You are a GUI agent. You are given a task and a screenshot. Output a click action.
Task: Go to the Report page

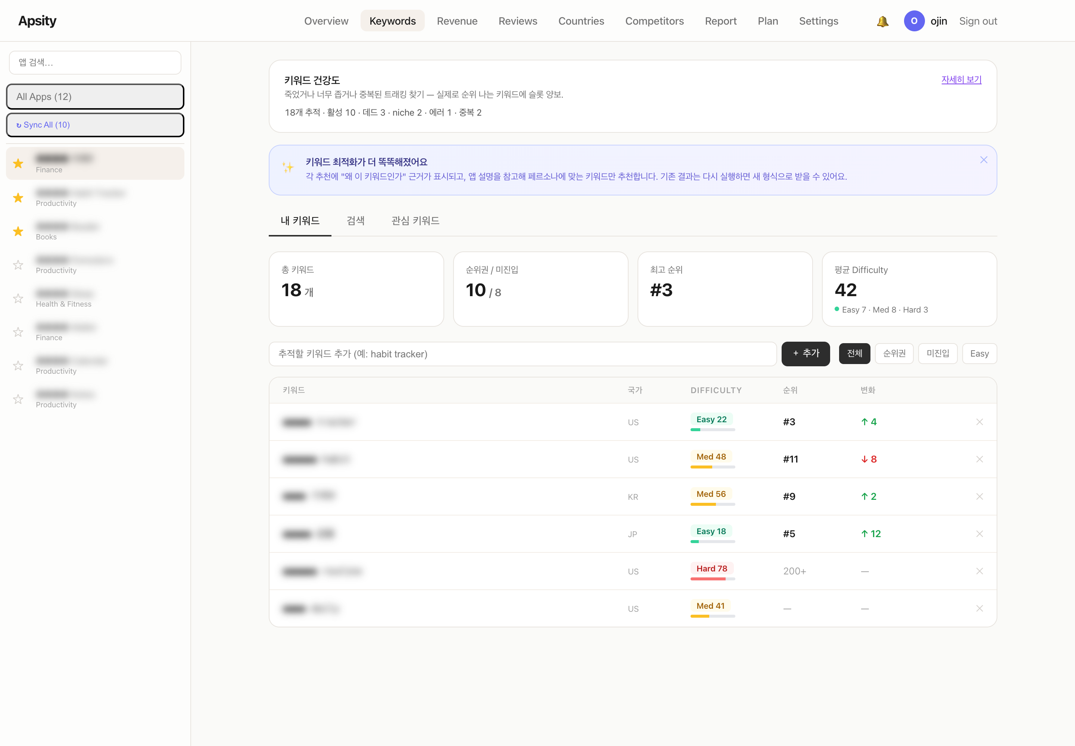720,21
